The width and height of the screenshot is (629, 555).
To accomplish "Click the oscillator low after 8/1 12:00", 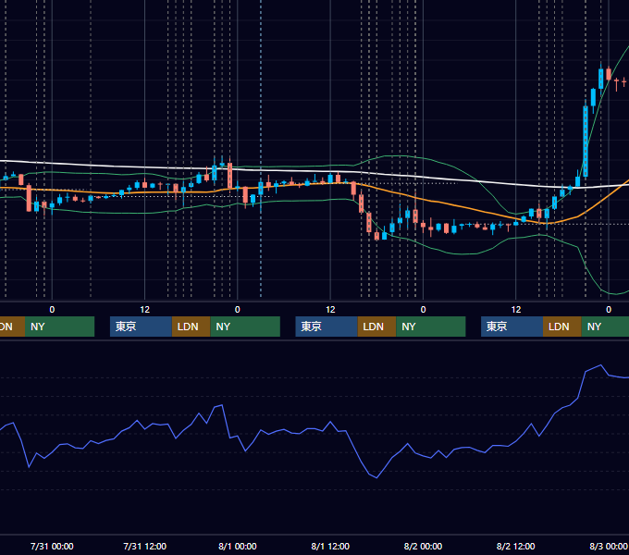I will (376, 477).
